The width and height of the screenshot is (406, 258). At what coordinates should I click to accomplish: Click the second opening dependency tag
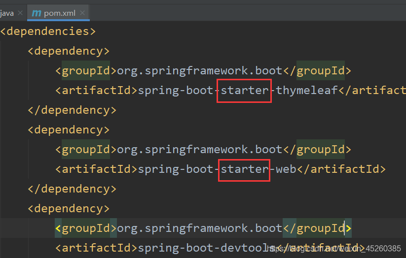[x=69, y=130]
